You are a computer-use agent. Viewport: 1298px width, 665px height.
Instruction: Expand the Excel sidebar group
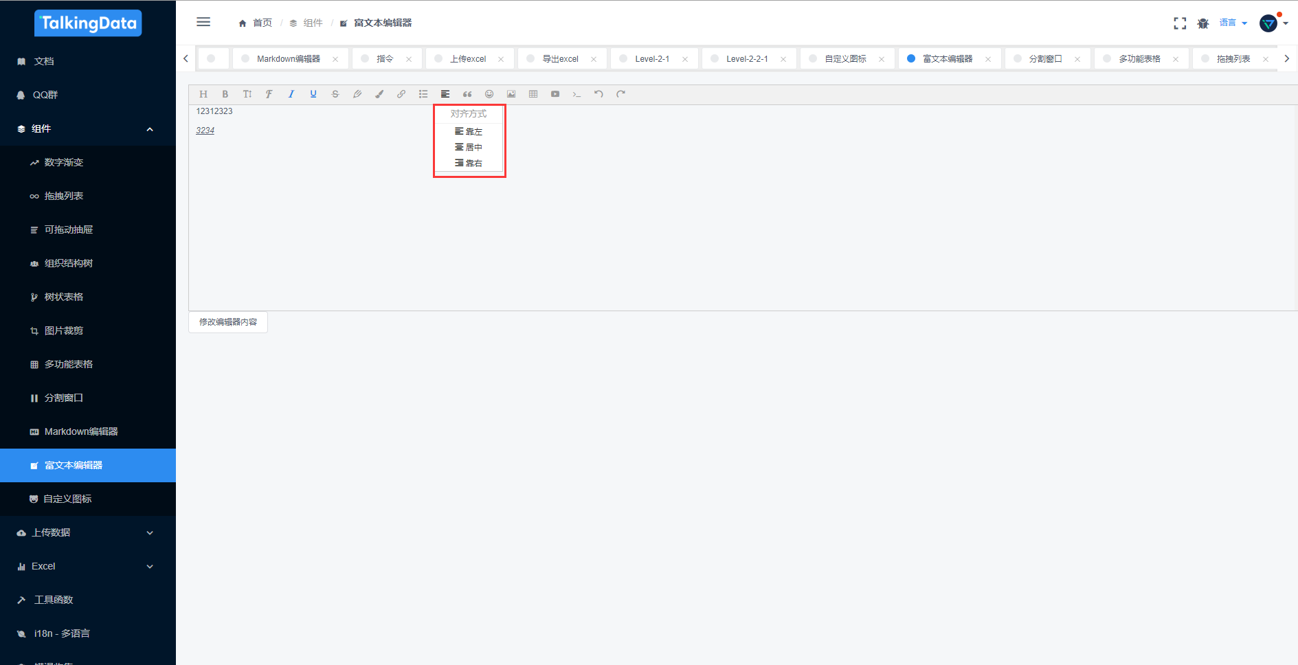click(x=88, y=566)
